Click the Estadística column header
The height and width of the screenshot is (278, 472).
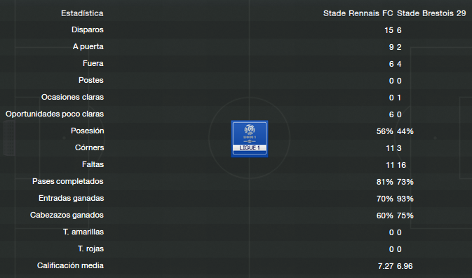[x=82, y=13]
